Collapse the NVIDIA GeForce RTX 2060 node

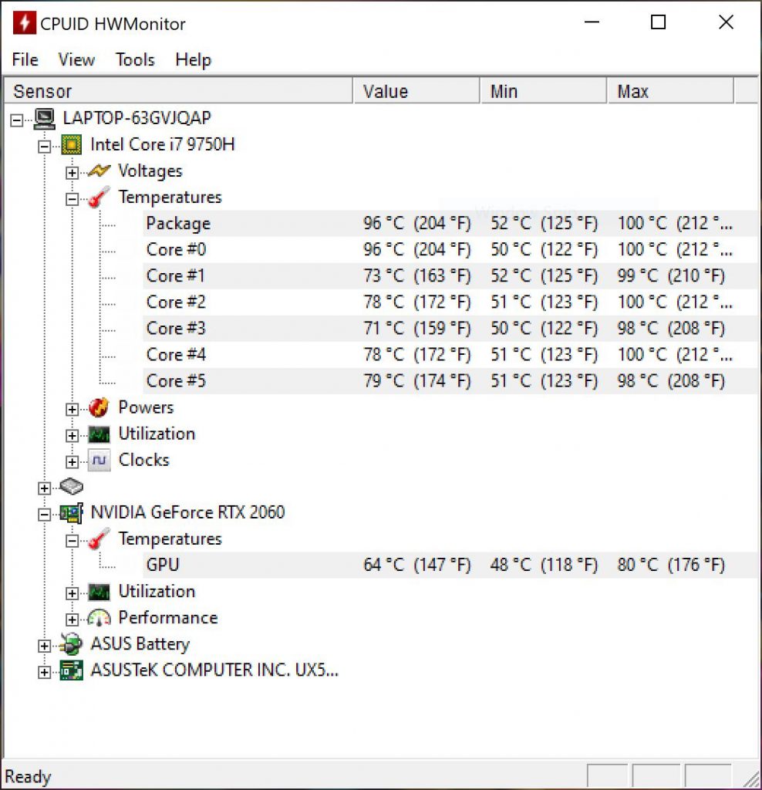[x=44, y=515]
